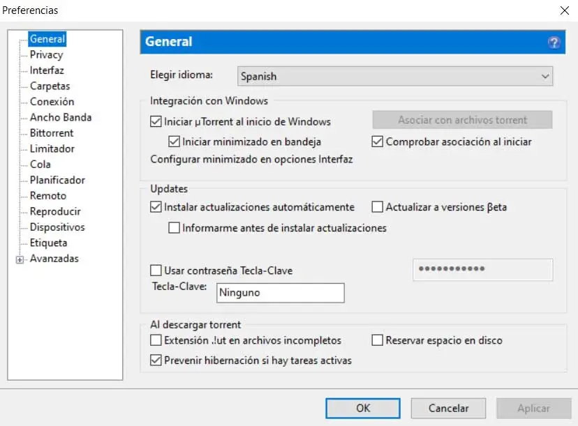Close the Preferencias dialog window

pyautogui.click(x=564, y=10)
